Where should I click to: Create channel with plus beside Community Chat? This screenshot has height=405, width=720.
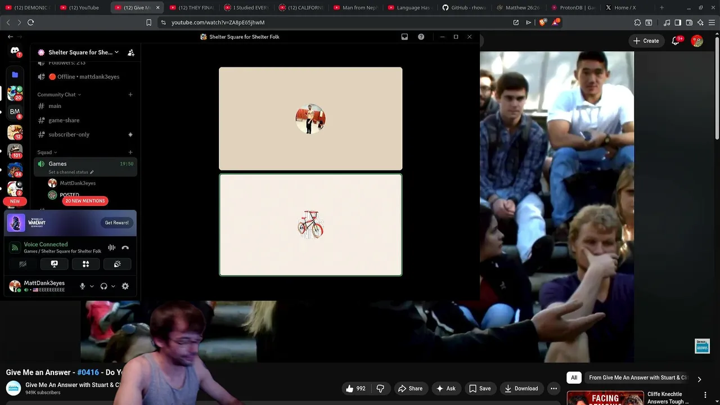point(130,94)
